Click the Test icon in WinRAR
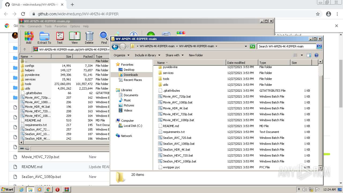 coord(60,38)
